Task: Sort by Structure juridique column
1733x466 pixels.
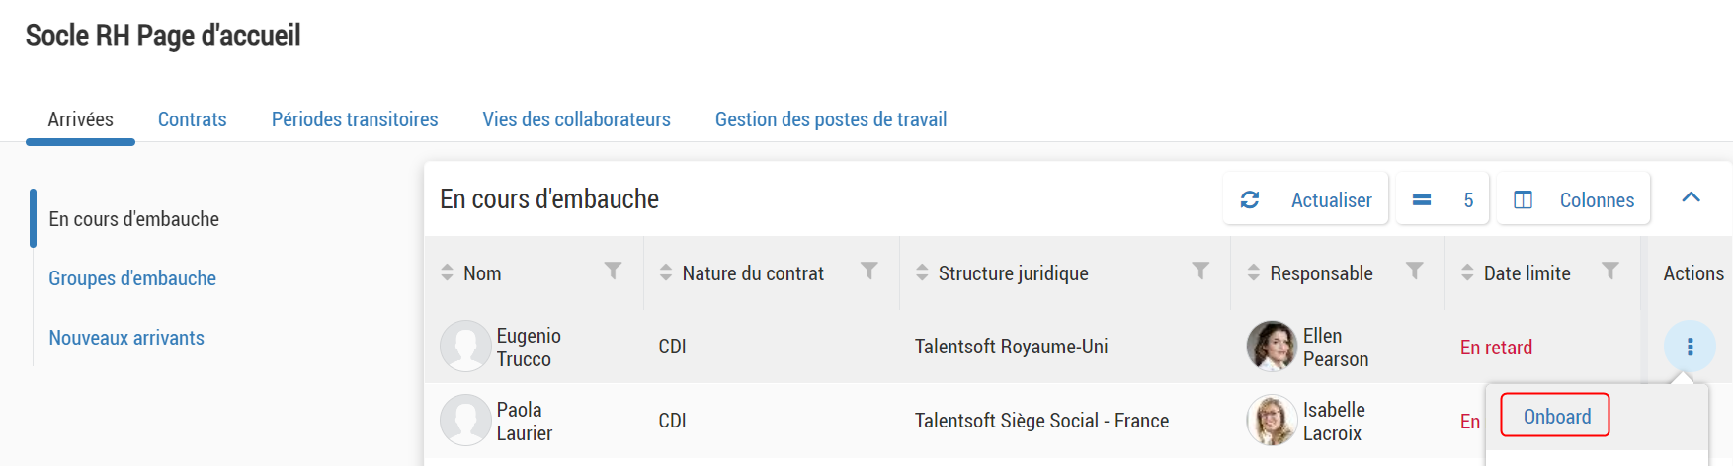Action: 922,272
